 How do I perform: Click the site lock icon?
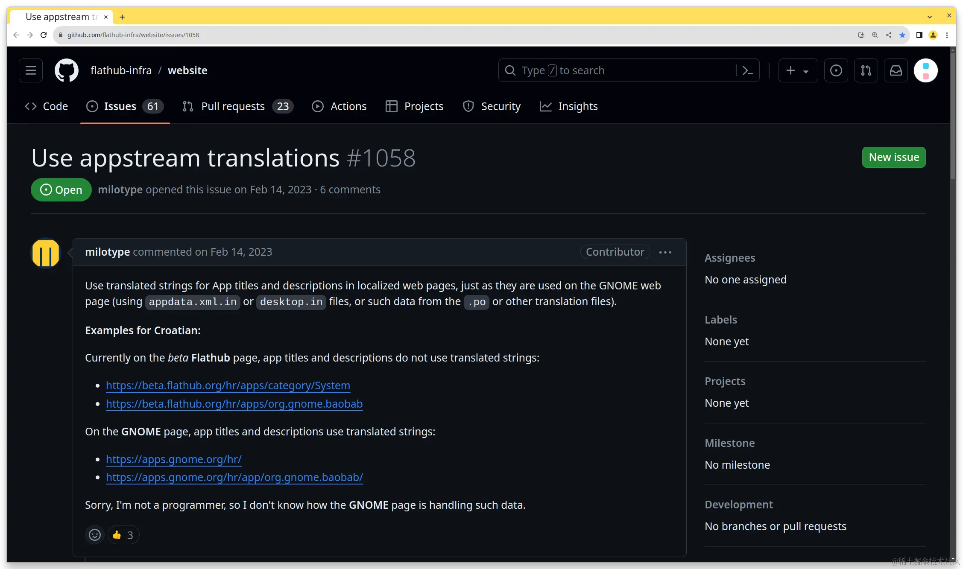click(x=61, y=35)
